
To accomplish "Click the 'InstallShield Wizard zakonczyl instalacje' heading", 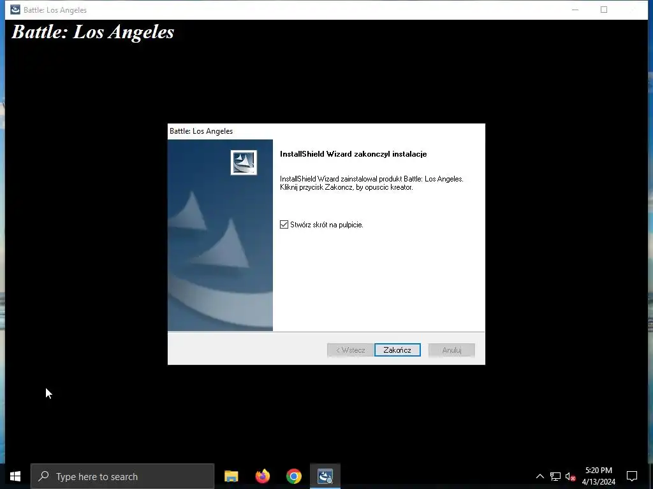I will [353, 154].
